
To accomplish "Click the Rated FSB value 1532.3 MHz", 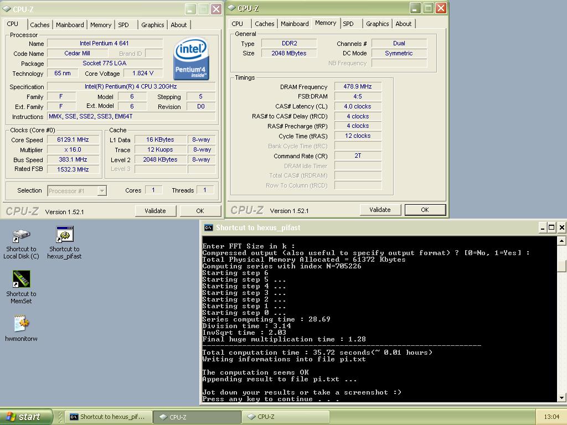I will point(73,169).
